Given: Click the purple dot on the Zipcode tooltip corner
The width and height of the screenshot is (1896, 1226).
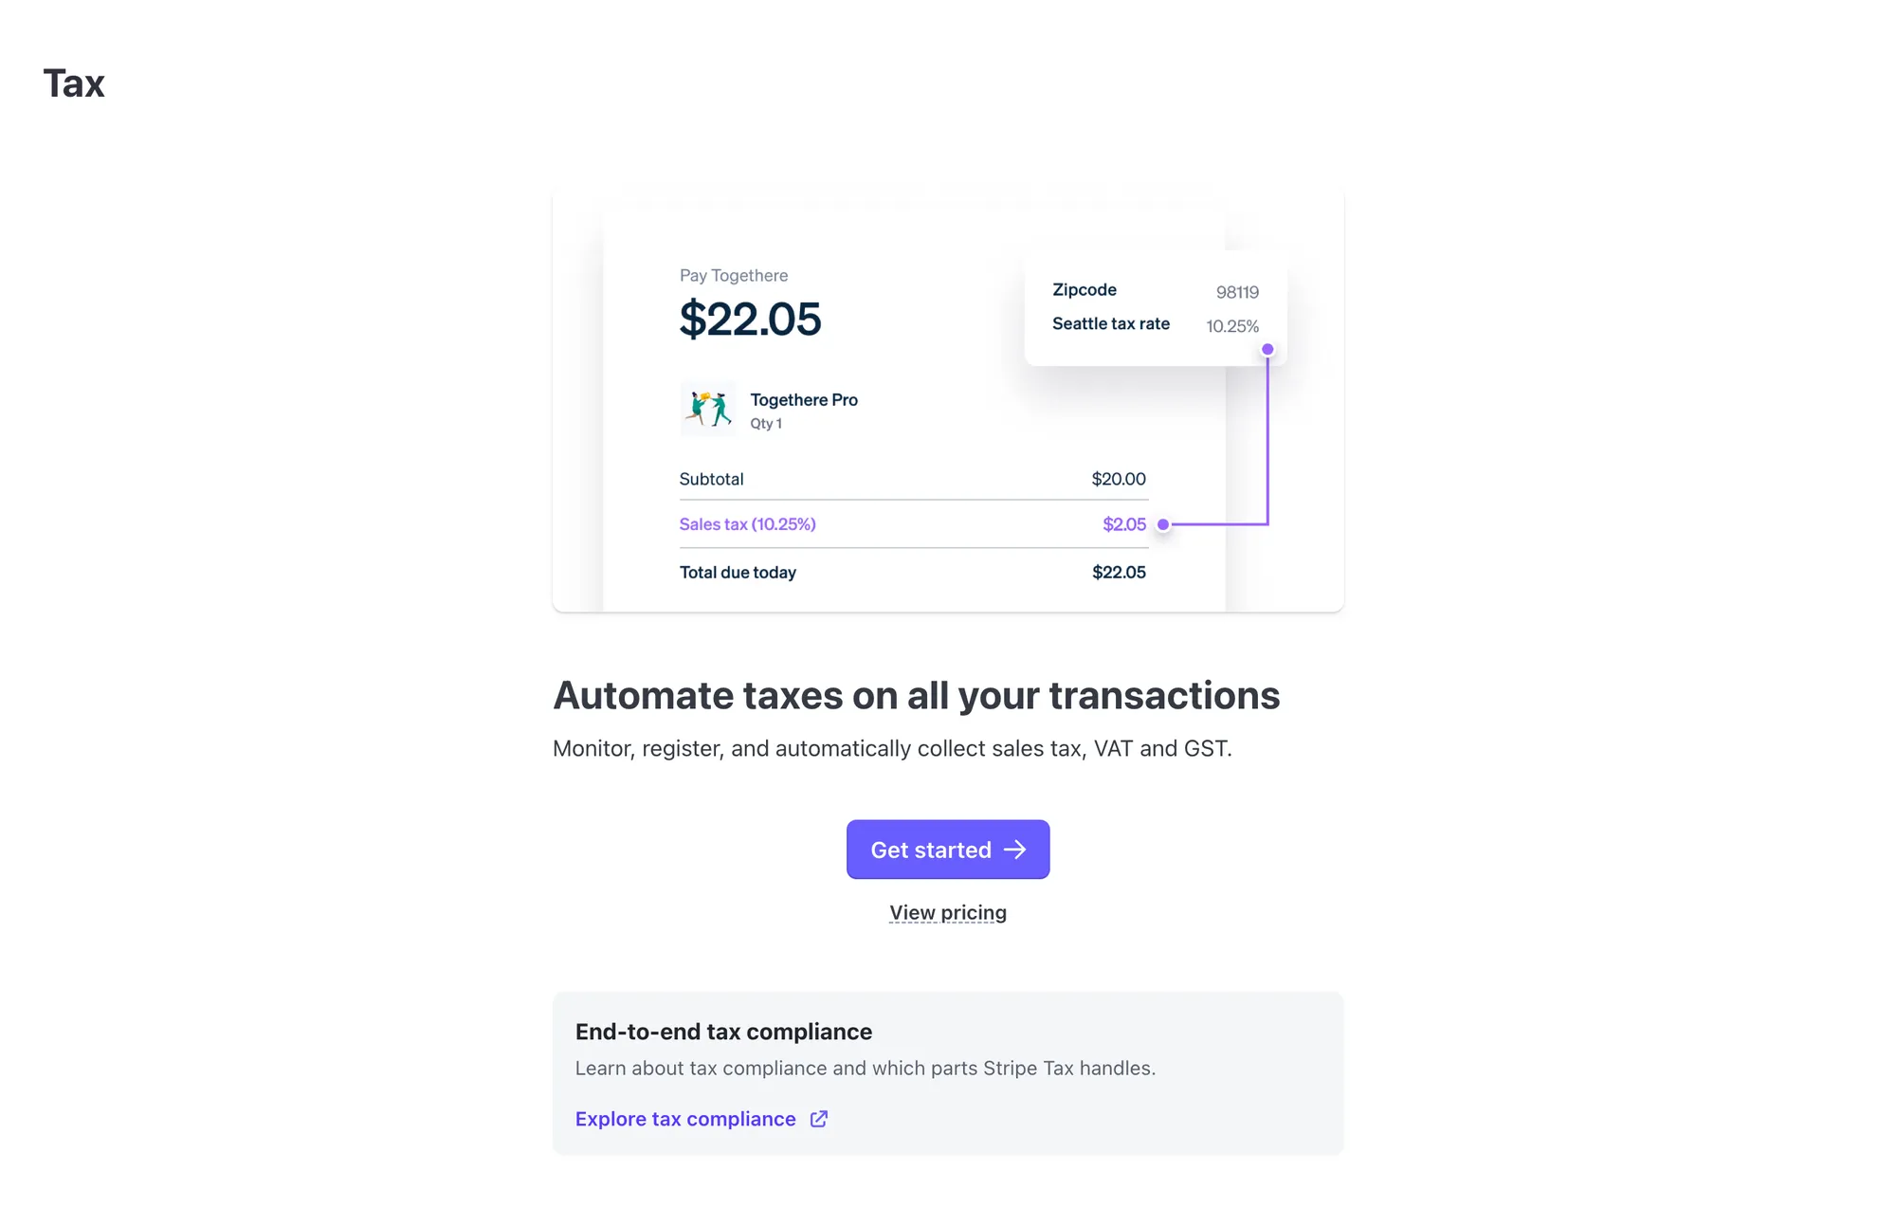Looking at the screenshot, I should pos(1267,349).
